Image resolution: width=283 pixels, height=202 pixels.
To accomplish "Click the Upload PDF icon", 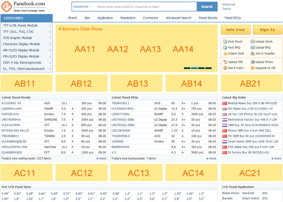I will (226, 62).
